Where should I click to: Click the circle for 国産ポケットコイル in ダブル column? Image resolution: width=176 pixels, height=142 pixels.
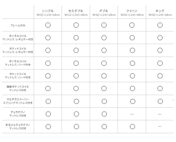[104, 88]
